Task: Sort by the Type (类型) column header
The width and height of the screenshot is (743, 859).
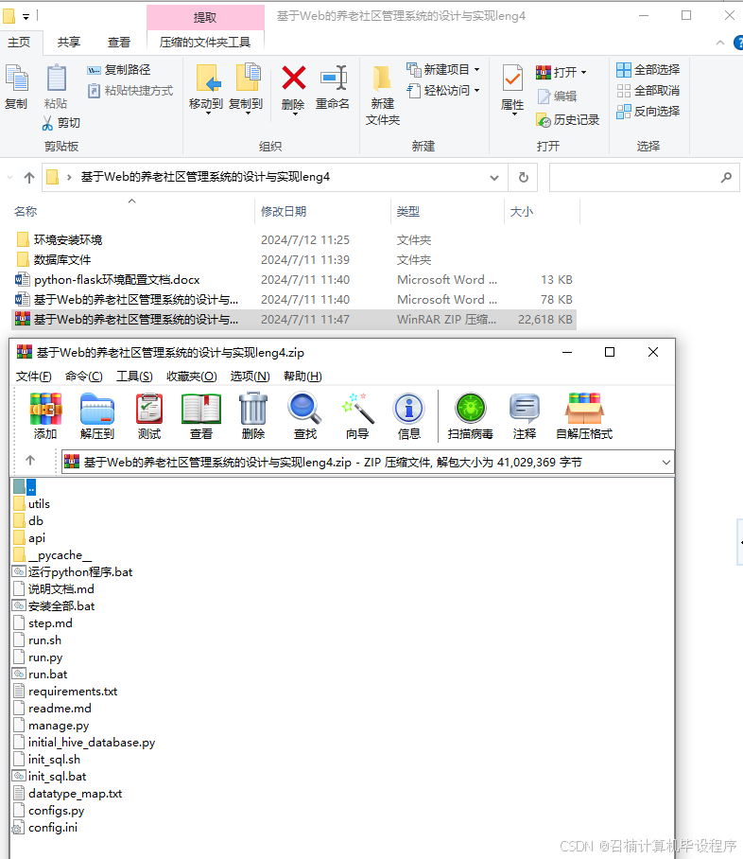Action: [x=447, y=212]
